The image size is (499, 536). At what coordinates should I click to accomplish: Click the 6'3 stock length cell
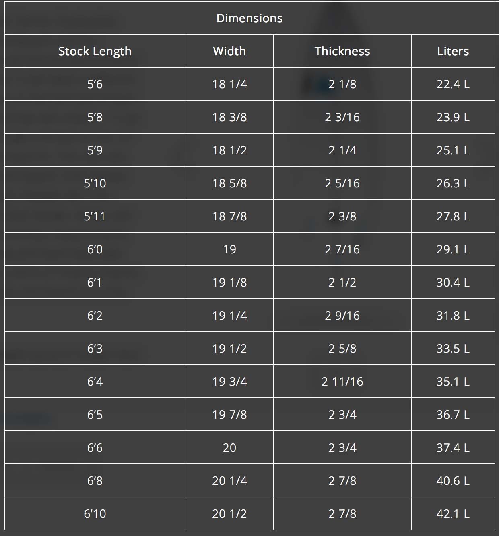[95, 349]
